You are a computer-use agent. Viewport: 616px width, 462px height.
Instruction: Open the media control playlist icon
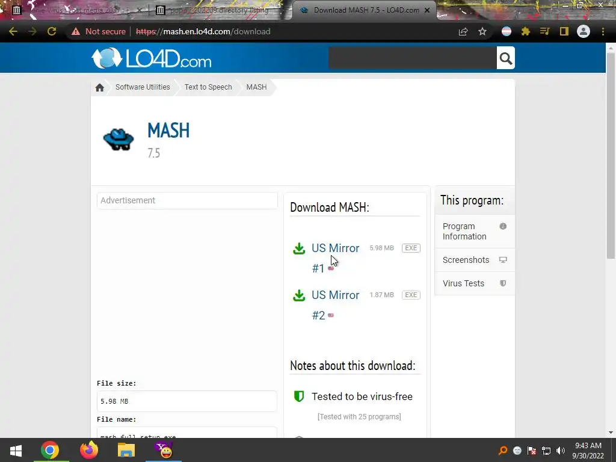pos(544,31)
